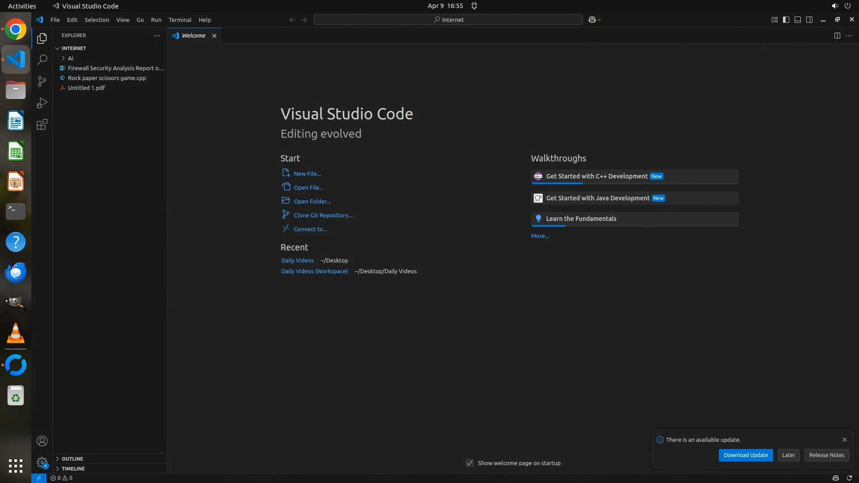
Task: Open the Terminal menu
Action: (x=180, y=20)
